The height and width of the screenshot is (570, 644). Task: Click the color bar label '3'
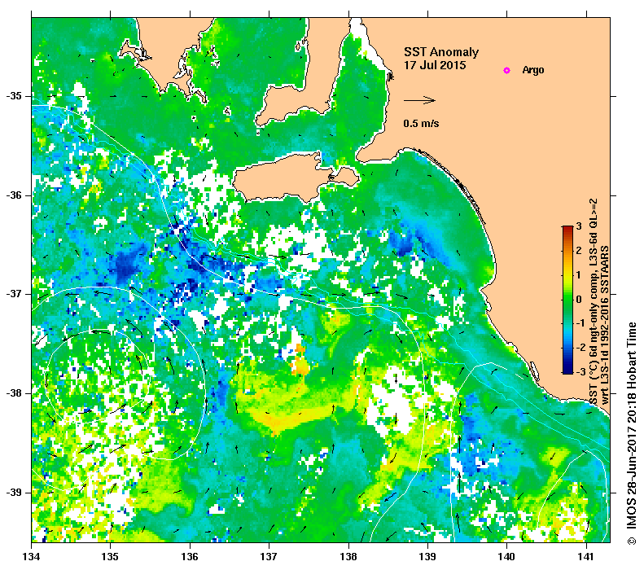coord(579,226)
